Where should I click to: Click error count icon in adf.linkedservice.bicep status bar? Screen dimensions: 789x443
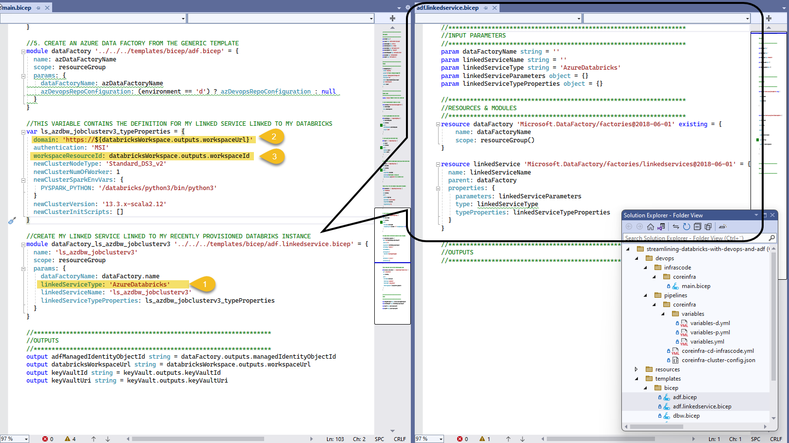tap(460, 439)
